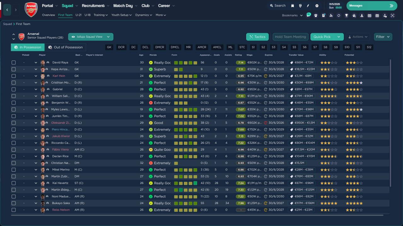Viewport: 403px width, 226px height.
Task: Click the Arsenal club badge at top left
Action: pyautogui.click(x=31, y=9)
